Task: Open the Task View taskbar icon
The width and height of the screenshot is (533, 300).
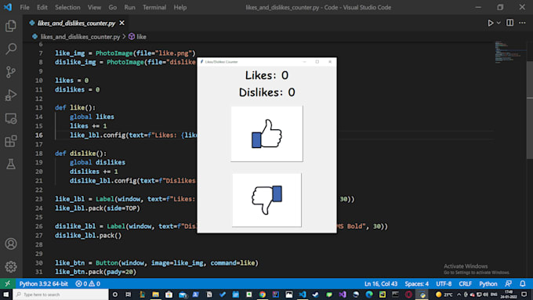Action: click(x=128, y=295)
